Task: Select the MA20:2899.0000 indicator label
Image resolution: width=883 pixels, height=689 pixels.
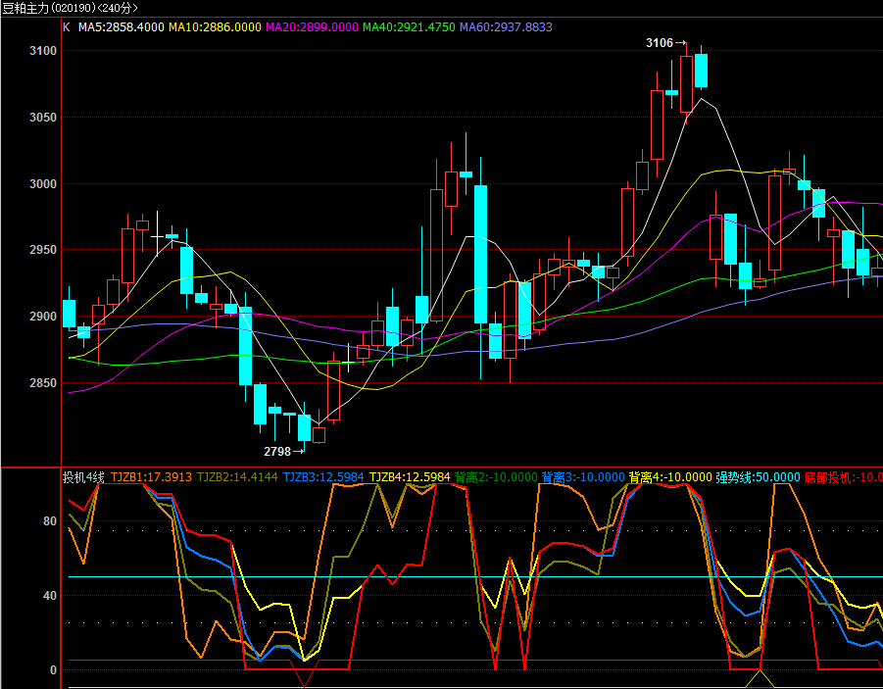Action: pos(312,27)
